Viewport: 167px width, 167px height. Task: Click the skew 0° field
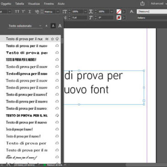tap(106, 18)
